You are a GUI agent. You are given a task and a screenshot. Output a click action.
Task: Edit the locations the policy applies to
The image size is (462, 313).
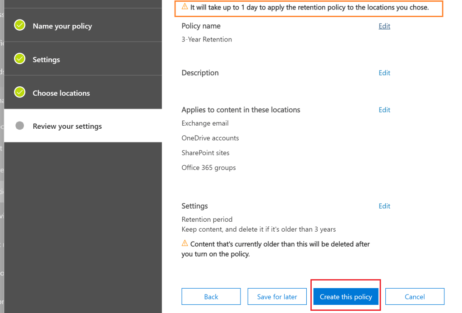[x=384, y=110]
